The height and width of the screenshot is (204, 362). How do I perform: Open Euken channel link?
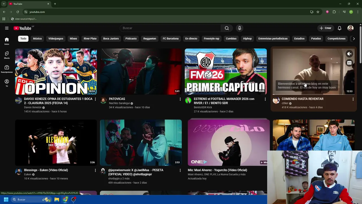tap(27, 175)
